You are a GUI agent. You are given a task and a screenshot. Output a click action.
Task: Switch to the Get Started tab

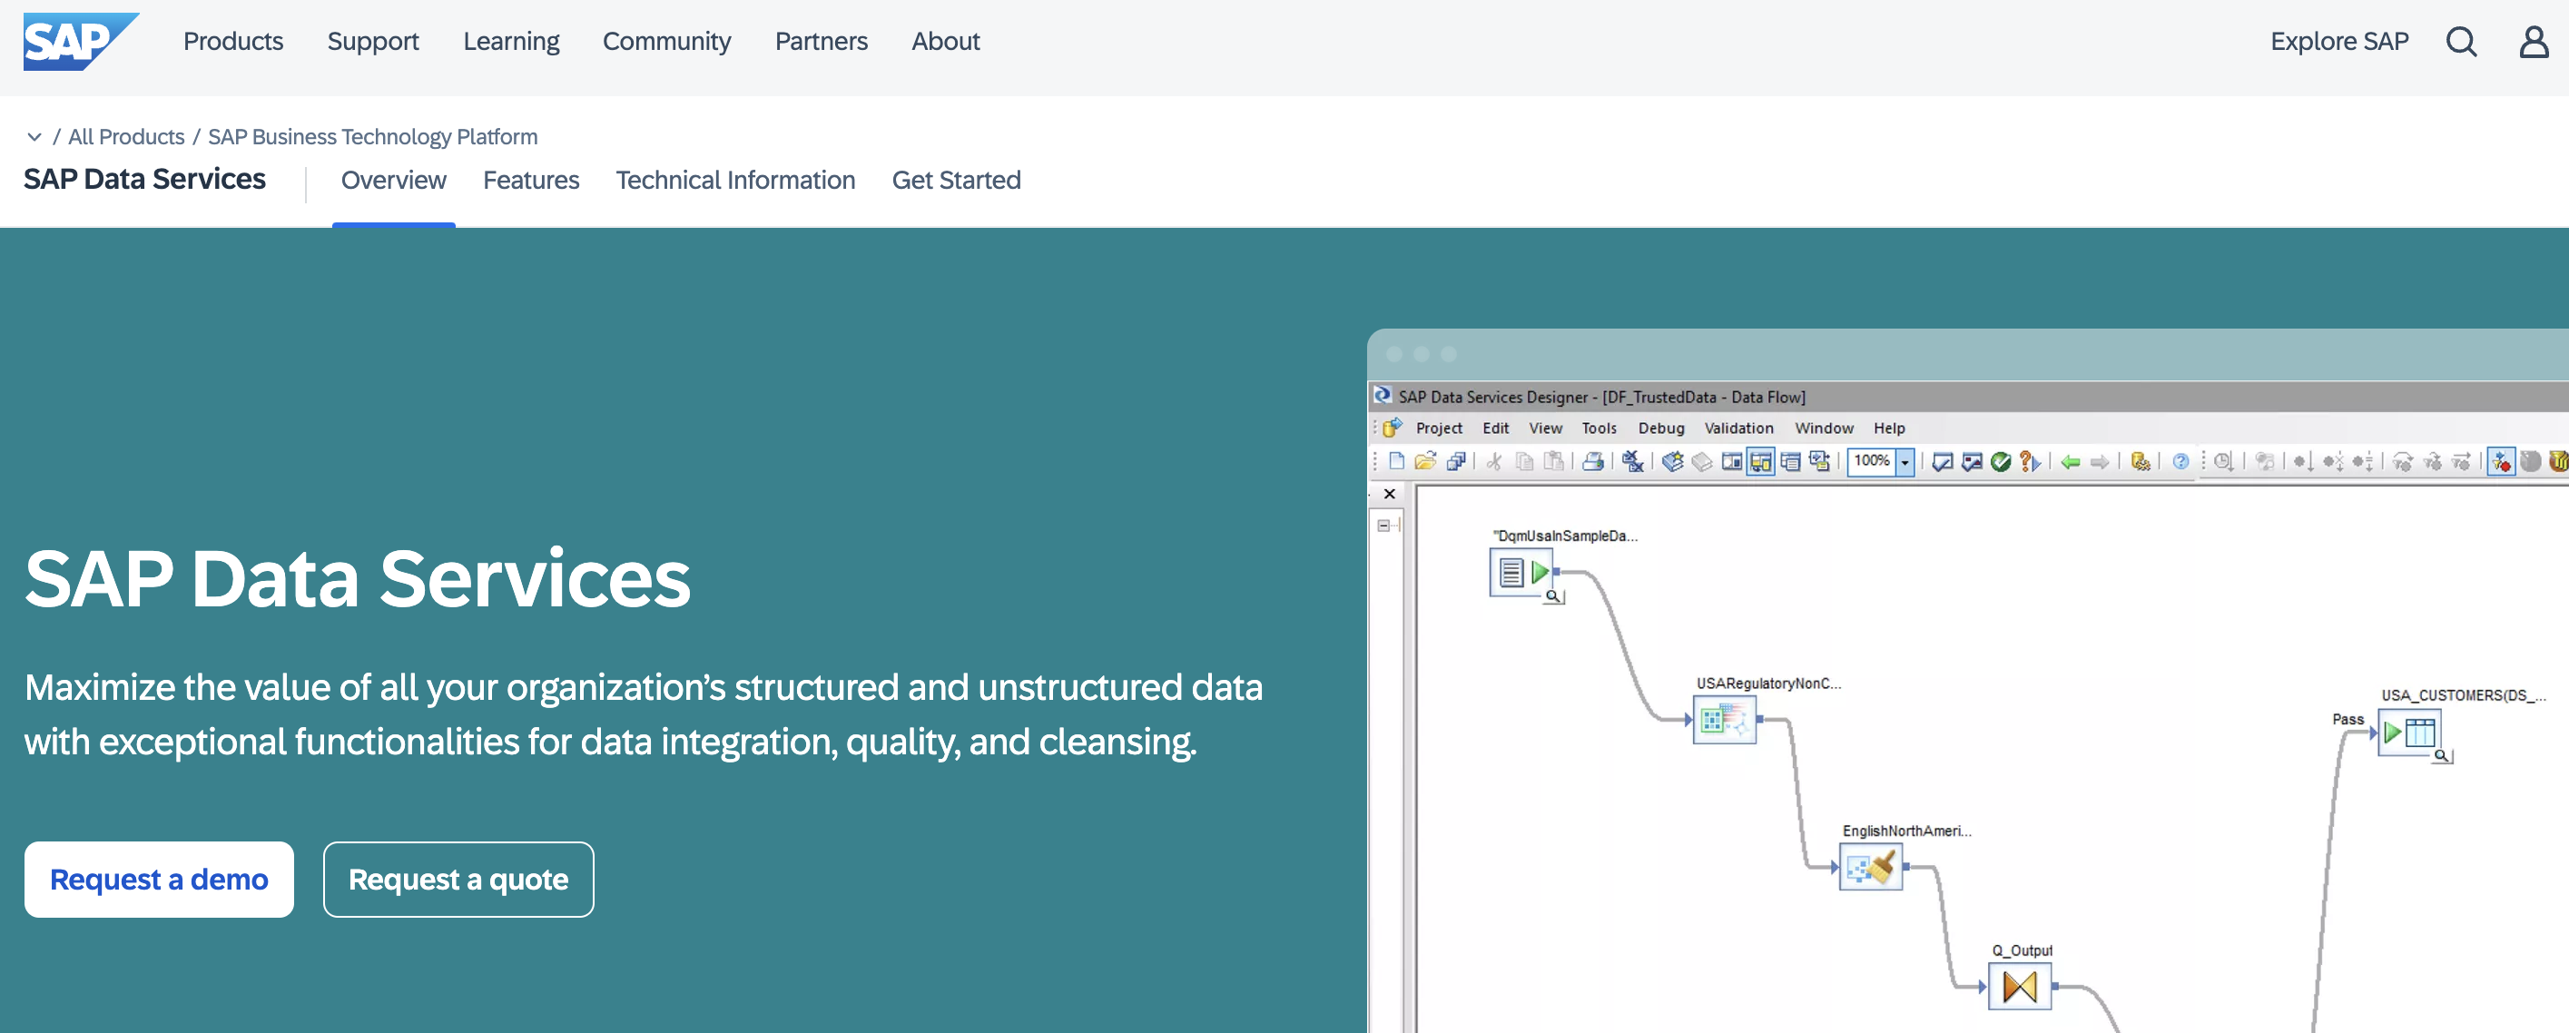[x=957, y=181]
